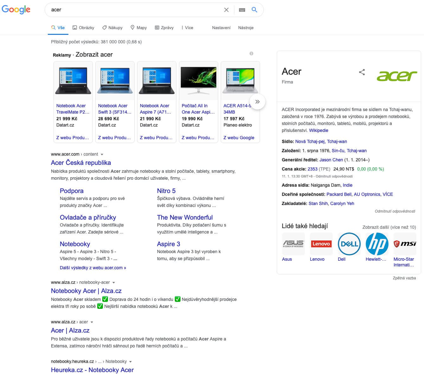The width and height of the screenshot is (424, 374).
Task: Open Notebook Acer Aspire 7 link
Action: (155, 109)
